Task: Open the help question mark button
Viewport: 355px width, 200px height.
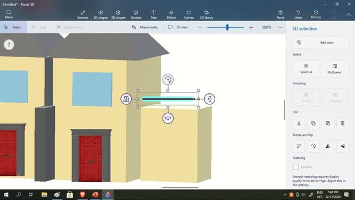Action: 9,44
